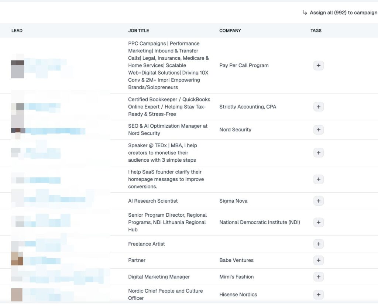Add tag to Freelance Artist lead

click(319, 244)
